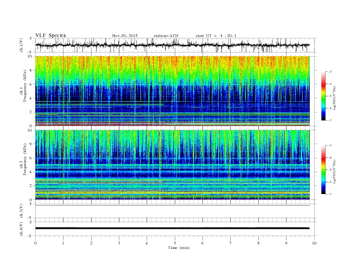
Task: Click the ch.2 colorbar "log(PSD)(V²/Hz)" label
Action: tap(334, 171)
